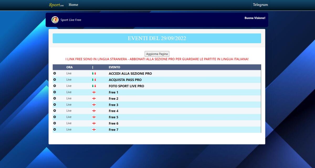Screen dimensions: 315x168
Task: Click the round Sport Live Free badge icon
Action: tap(55, 20)
